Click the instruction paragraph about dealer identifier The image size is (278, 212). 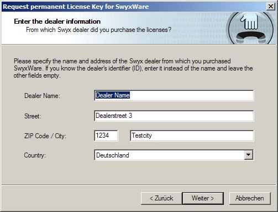point(133,68)
